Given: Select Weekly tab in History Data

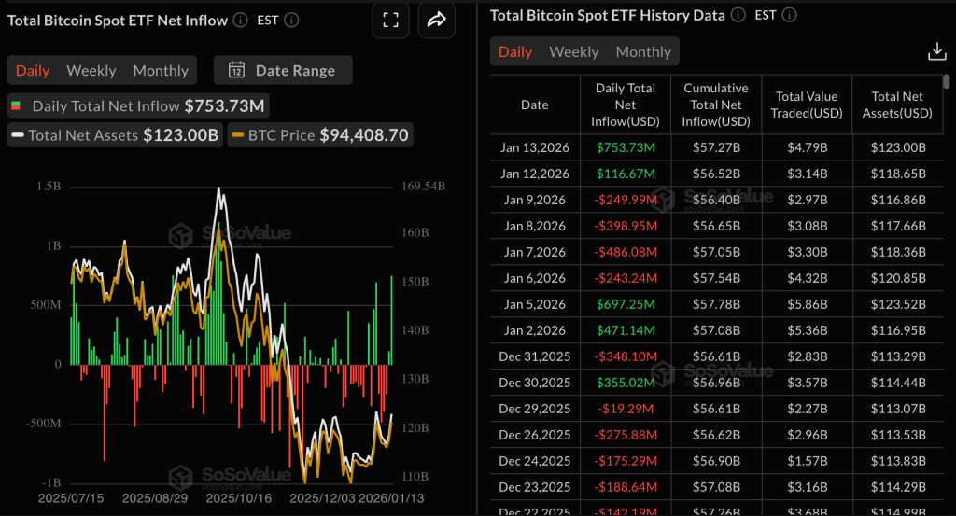Looking at the screenshot, I should pyautogui.click(x=573, y=52).
